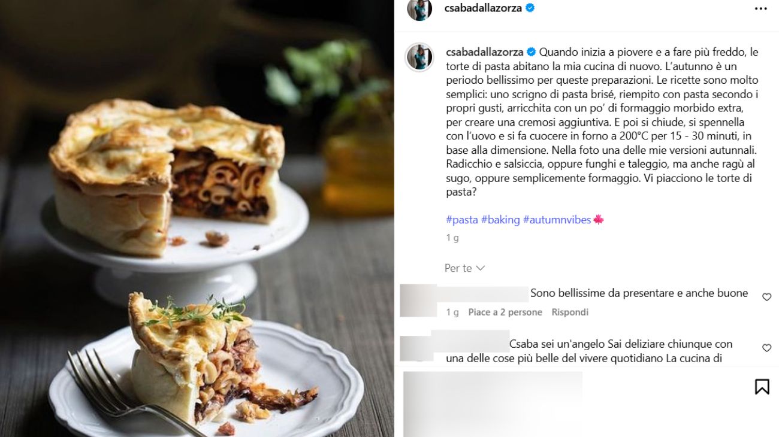Open the three-dot more options menu
The image size is (779, 437).
[x=760, y=9]
